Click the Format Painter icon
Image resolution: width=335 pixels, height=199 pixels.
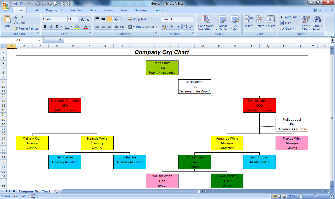16,29
